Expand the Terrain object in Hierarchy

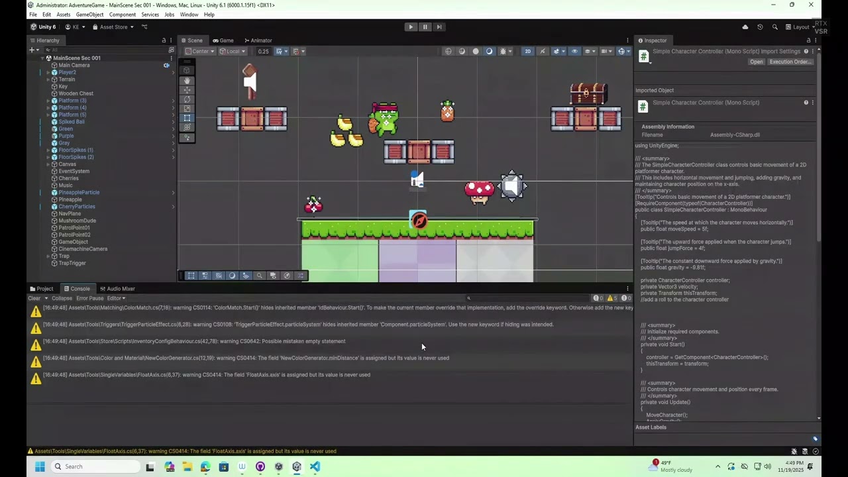tap(48, 79)
